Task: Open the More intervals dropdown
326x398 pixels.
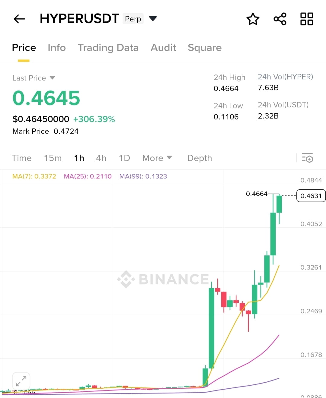Action: (x=157, y=158)
